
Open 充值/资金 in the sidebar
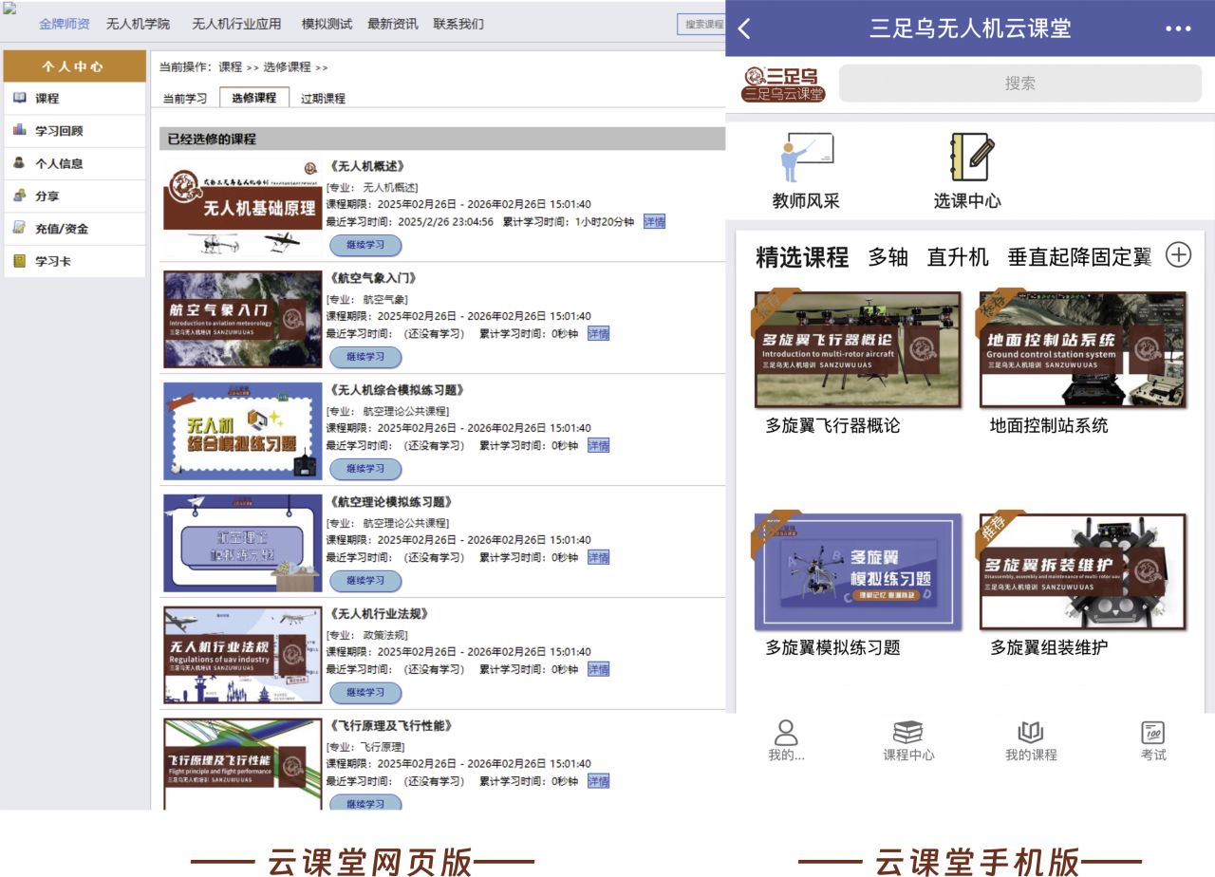click(x=61, y=229)
